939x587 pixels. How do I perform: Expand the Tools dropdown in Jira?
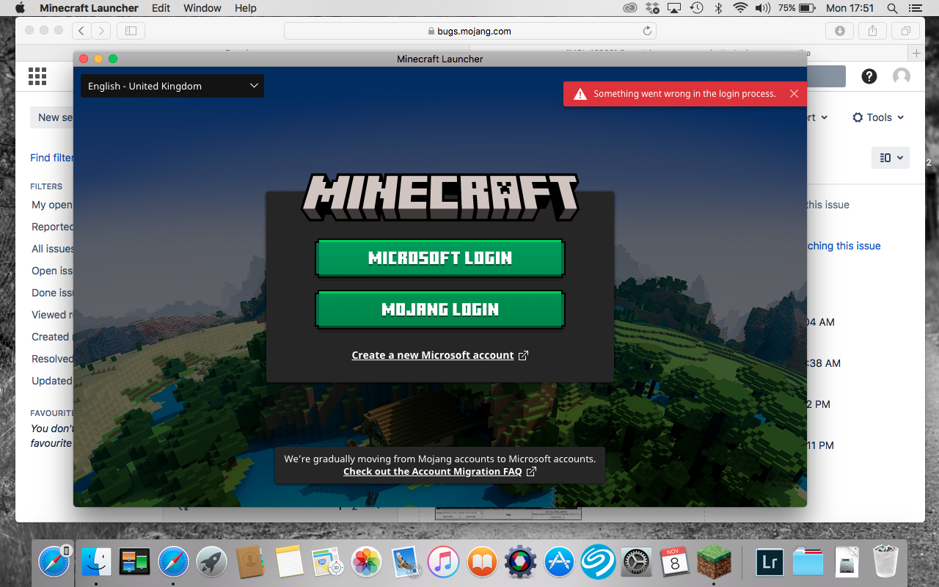click(878, 117)
